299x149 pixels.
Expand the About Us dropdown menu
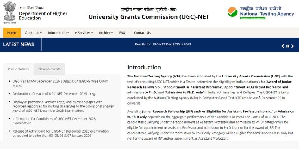[x=33, y=33]
